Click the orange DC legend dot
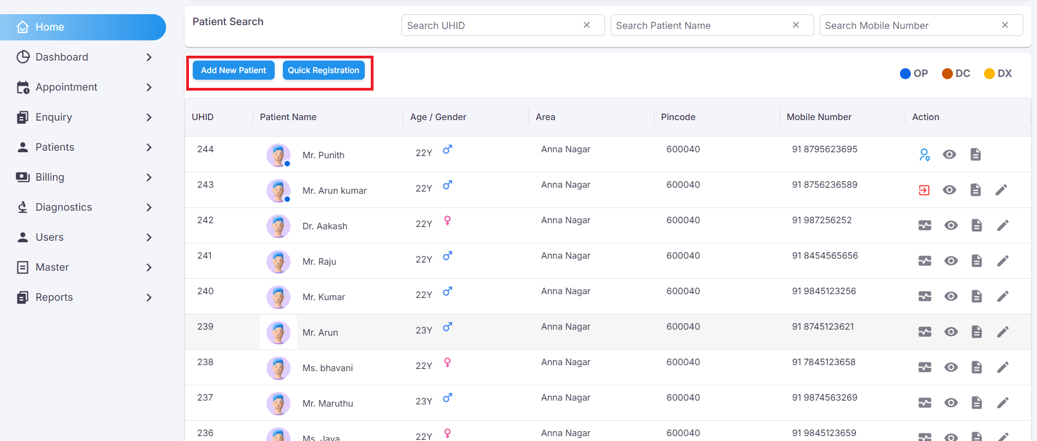This screenshot has height=441, width=1037. [947, 74]
